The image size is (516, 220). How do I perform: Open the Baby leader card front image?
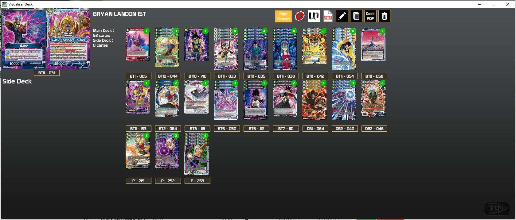pyautogui.click(x=24, y=39)
